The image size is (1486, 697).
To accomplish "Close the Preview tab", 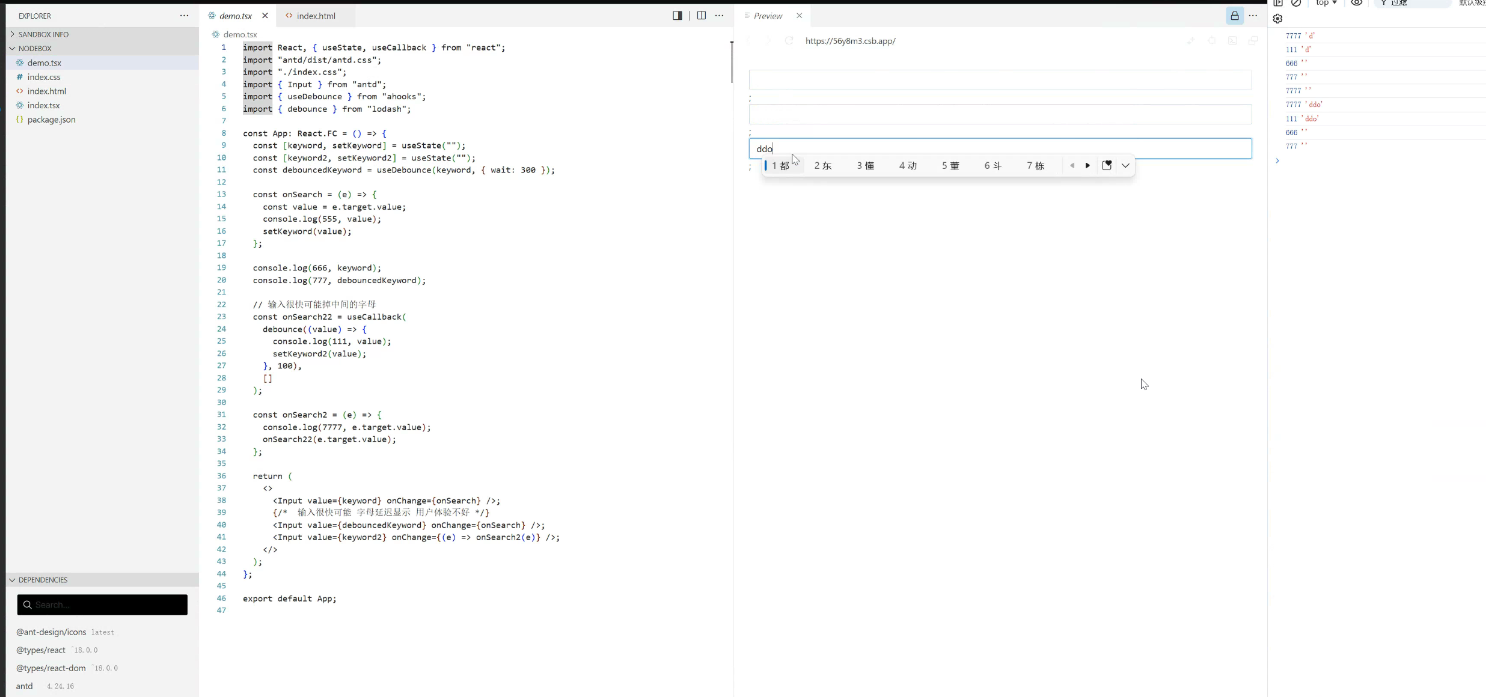I will 799,16.
